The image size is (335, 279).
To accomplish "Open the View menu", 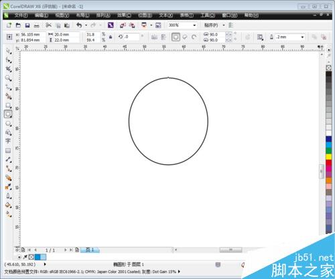I will (62, 15).
